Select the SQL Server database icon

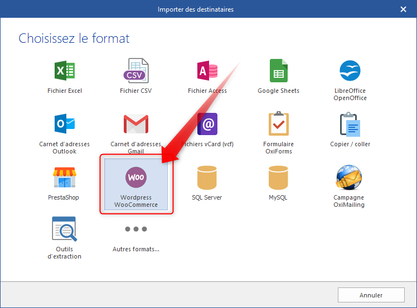coord(207,177)
